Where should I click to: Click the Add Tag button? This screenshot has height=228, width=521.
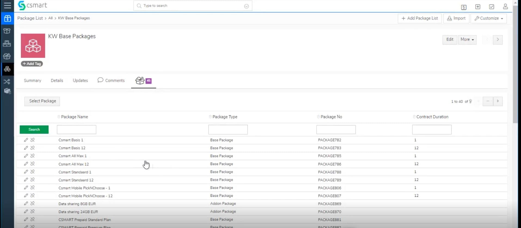point(32,64)
